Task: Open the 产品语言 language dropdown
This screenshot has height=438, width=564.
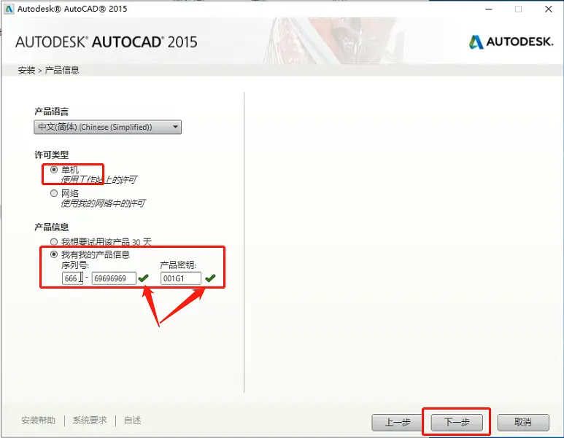Action: tap(108, 128)
